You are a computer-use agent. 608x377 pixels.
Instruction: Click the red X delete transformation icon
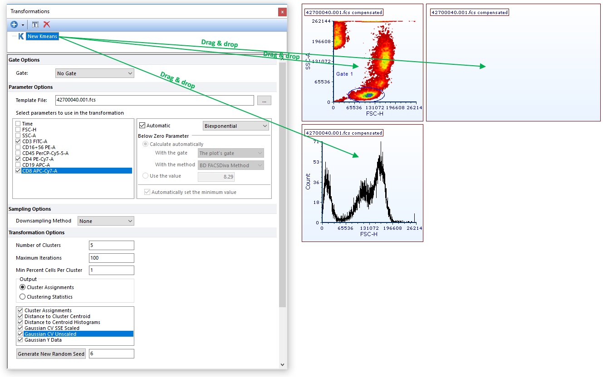(x=46, y=24)
